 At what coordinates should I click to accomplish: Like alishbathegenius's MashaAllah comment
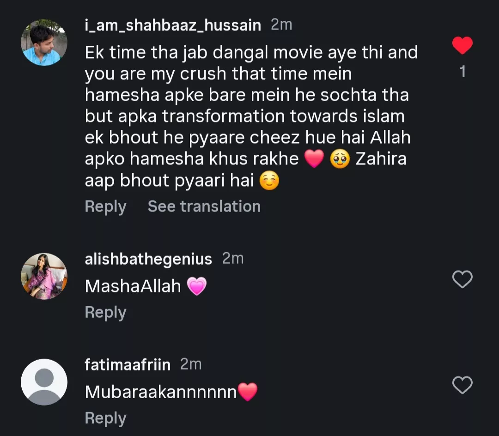pyautogui.click(x=462, y=279)
